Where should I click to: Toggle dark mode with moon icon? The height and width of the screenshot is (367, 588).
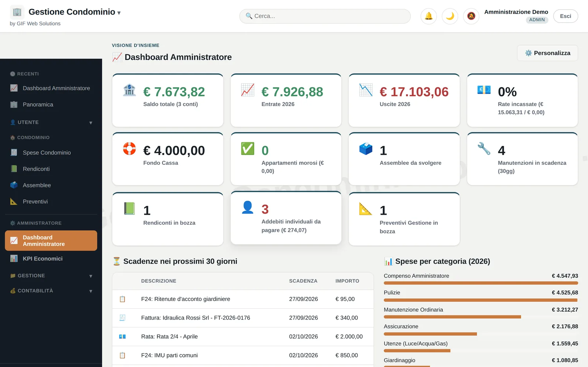450,16
